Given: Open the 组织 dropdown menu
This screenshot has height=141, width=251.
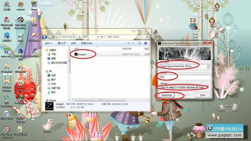Looking at the screenshot, I should click(48, 43).
